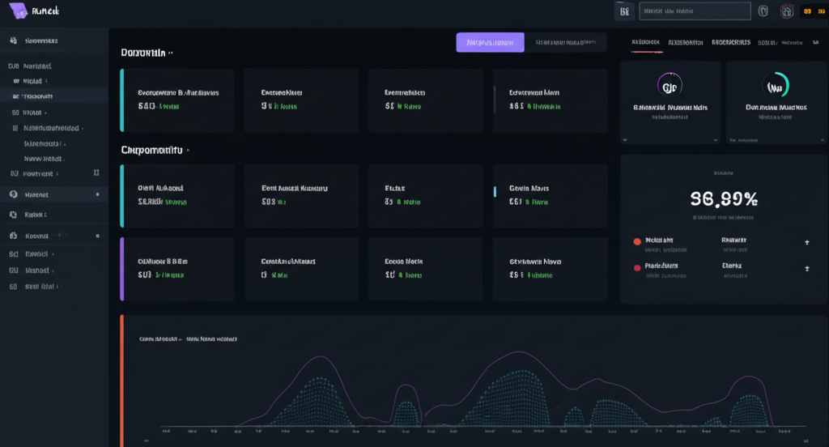Click the icon beside the topmost sidebar item

click(x=12, y=40)
